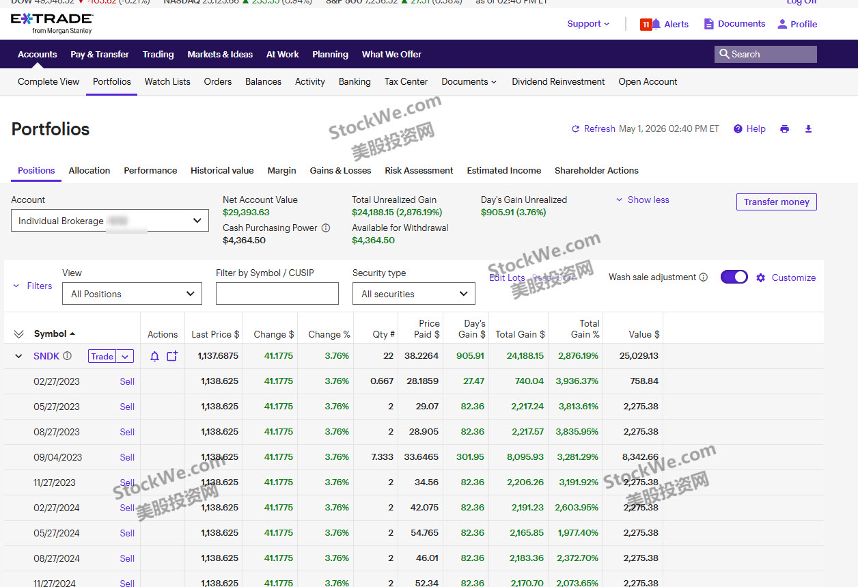Click the SNDK Trade button

[102, 356]
